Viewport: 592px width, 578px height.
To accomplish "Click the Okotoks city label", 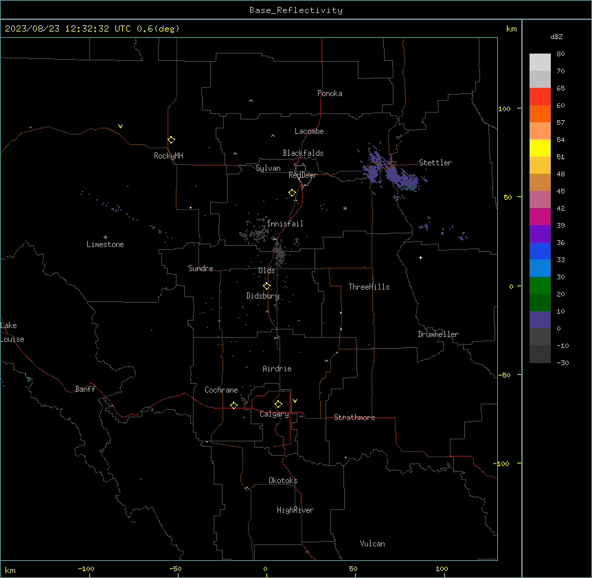I will click(283, 481).
